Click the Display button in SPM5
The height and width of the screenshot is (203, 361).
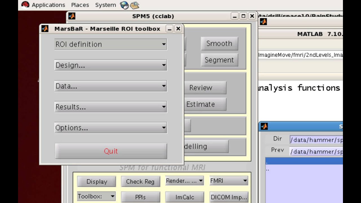(97, 182)
